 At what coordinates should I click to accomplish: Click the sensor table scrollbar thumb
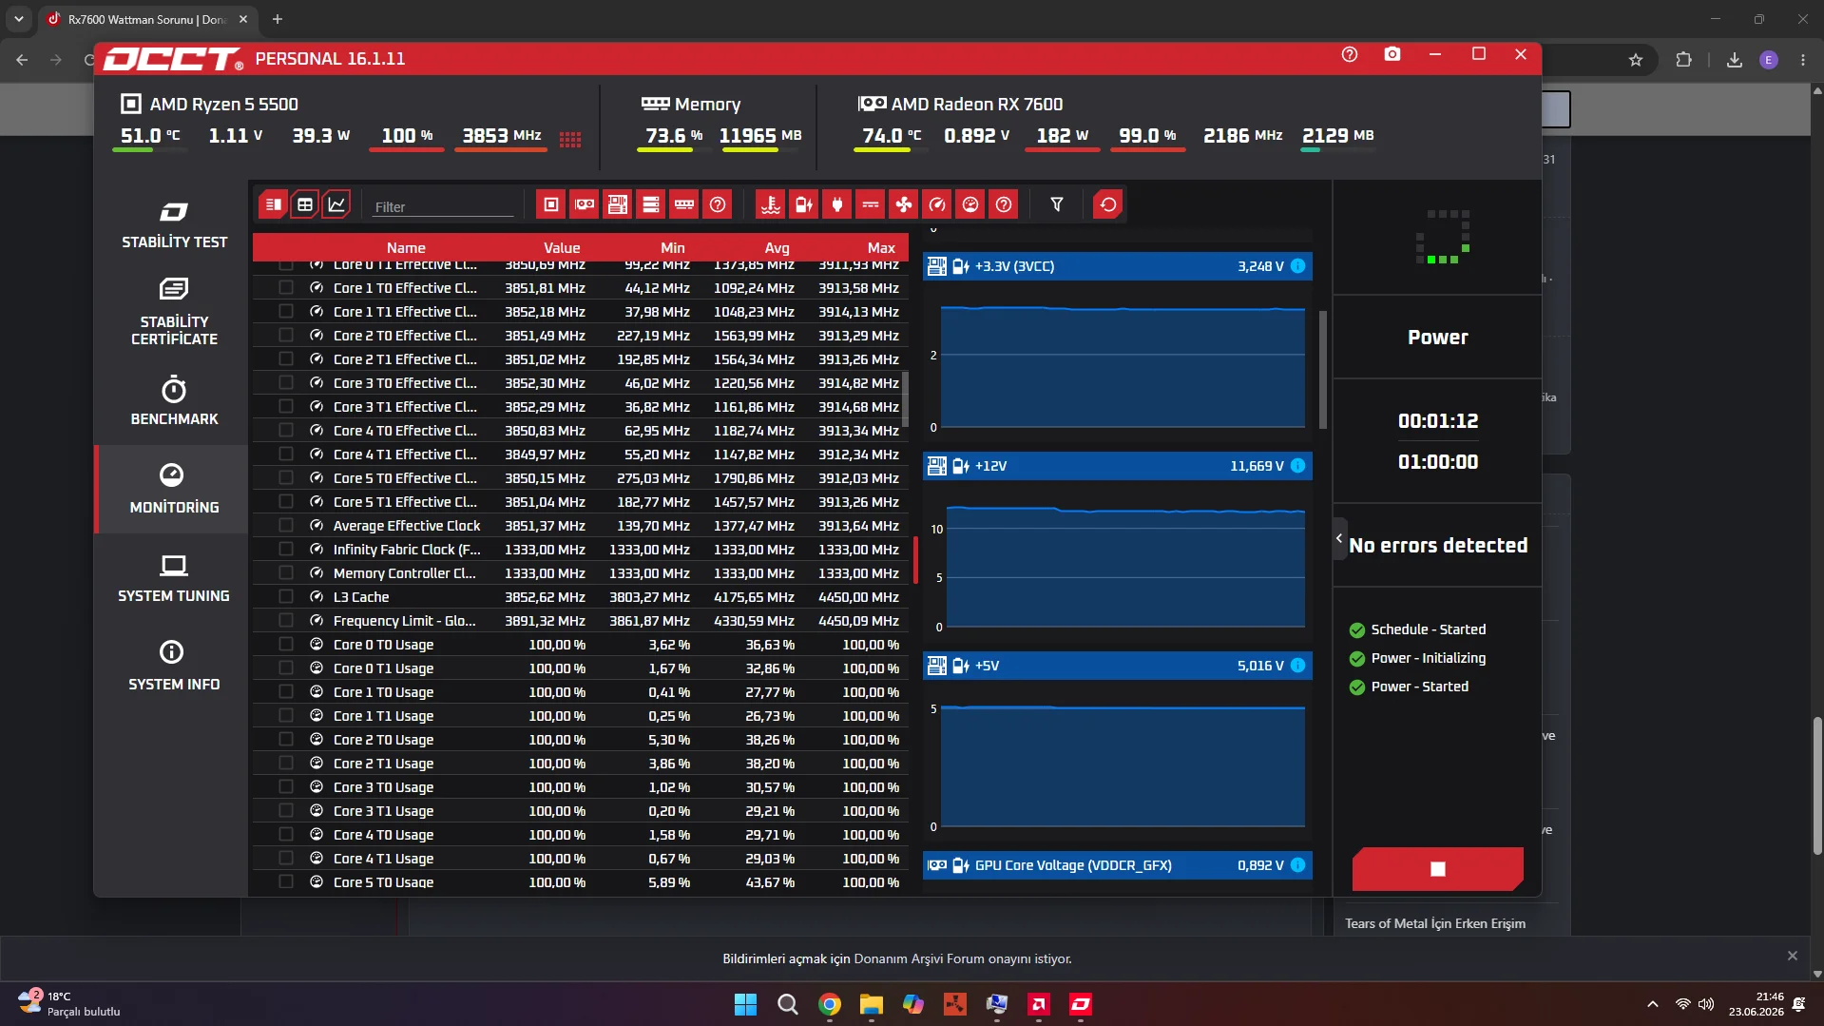point(905,398)
